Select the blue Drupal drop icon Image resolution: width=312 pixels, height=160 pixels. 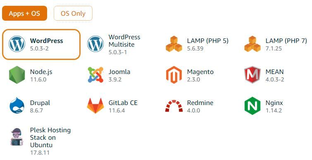[17, 106]
